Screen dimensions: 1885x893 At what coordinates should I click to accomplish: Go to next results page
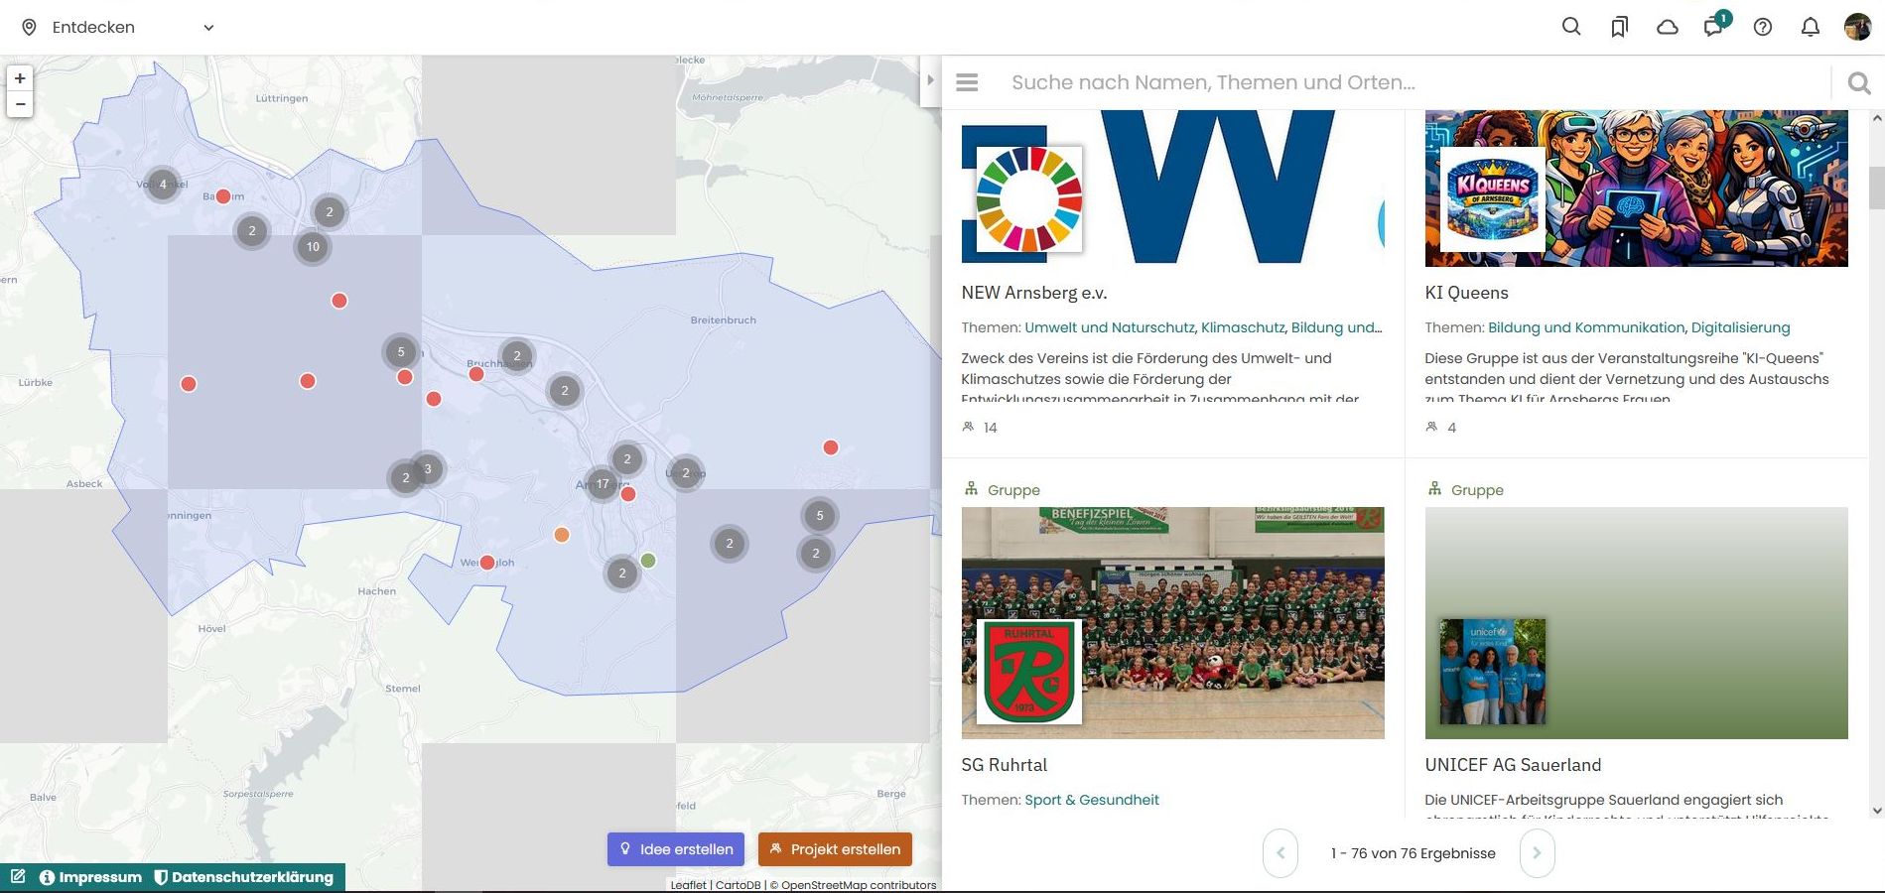point(1537,853)
